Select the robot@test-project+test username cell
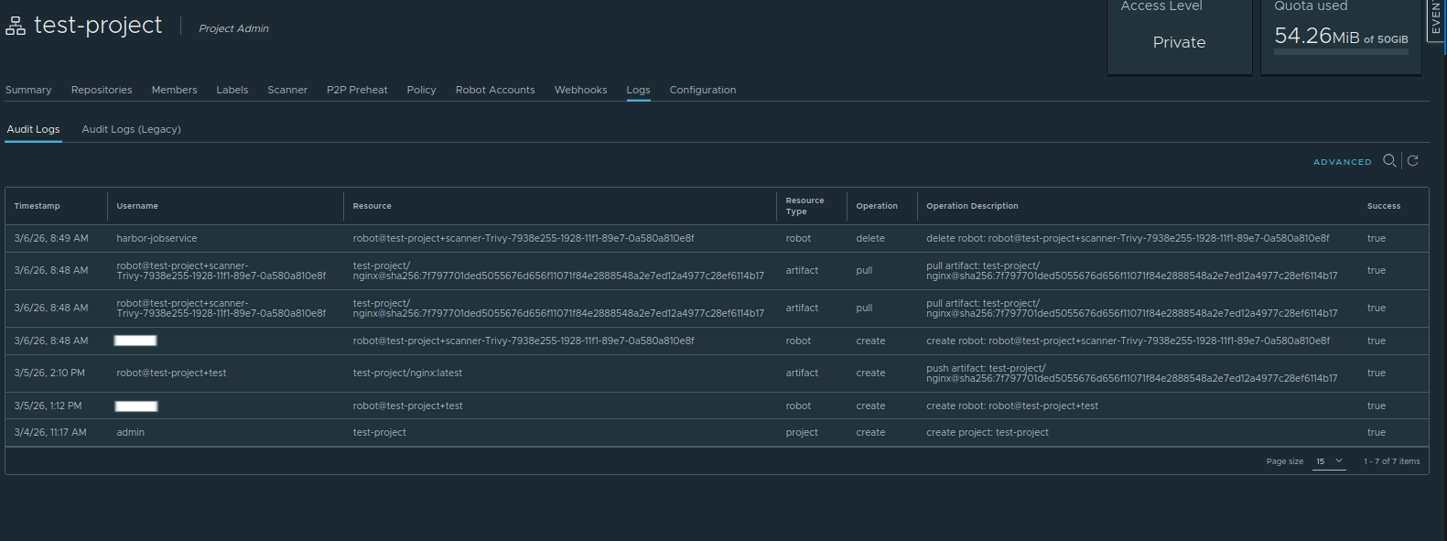Viewport: 1447px width, 541px height. pos(171,373)
